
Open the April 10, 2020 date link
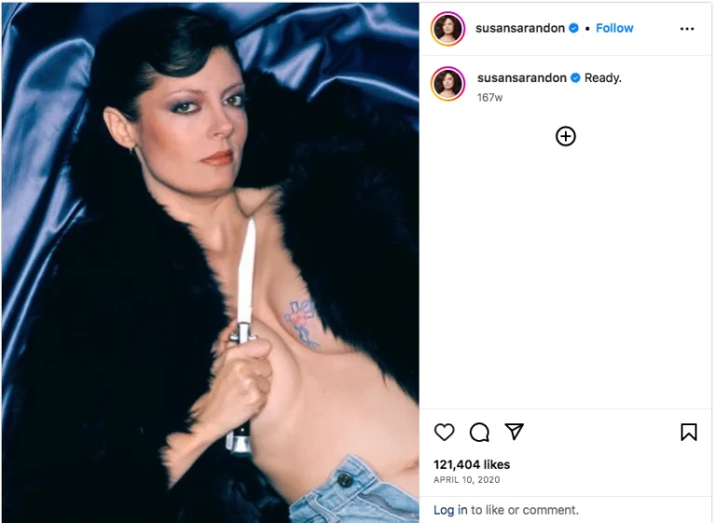pos(466,479)
